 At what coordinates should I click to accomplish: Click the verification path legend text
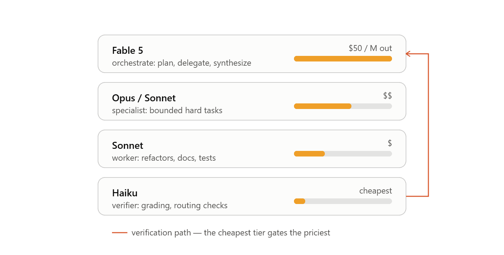pyautogui.click(x=231, y=233)
